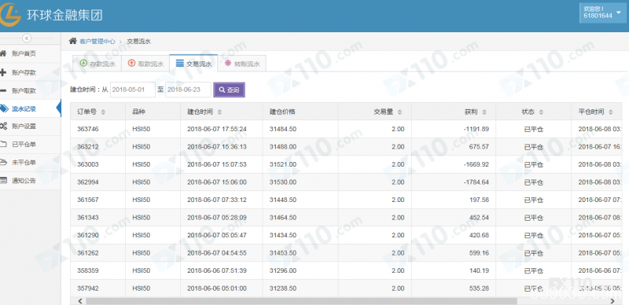
Task: Sort table by 状态 column
Action: 541,112
